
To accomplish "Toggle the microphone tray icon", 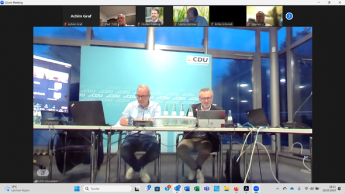I will (x=299, y=189).
